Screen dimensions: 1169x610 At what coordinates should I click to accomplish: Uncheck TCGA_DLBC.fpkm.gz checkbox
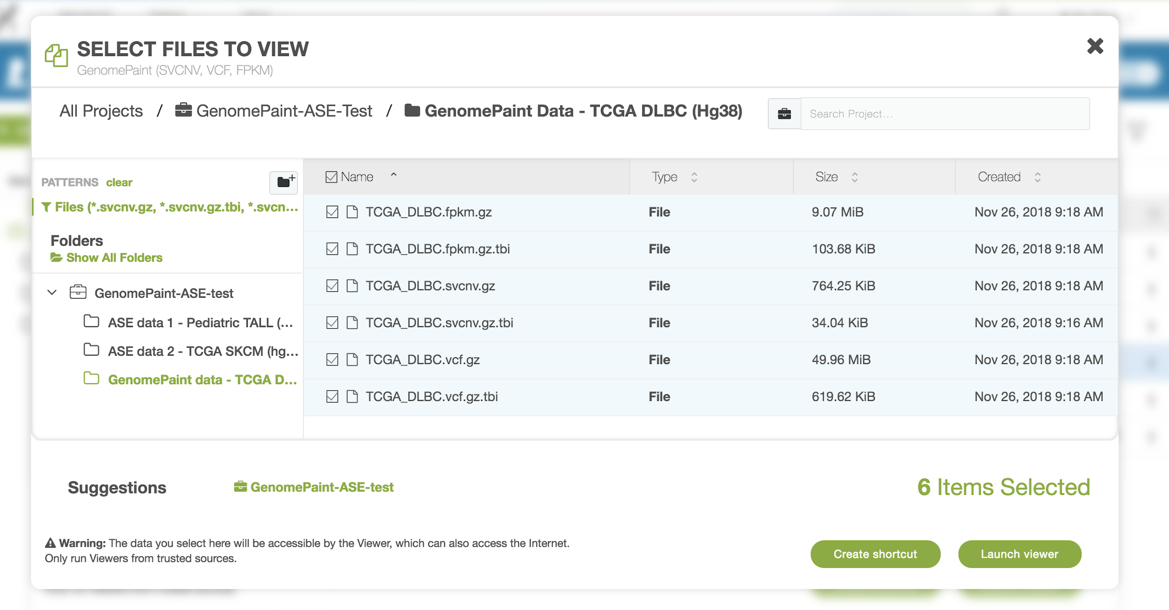(x=332, y=212)
